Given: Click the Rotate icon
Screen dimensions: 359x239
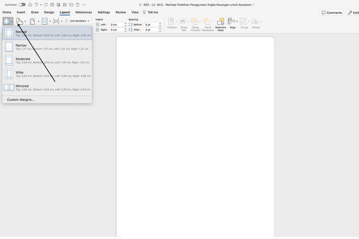Looking at the screenshot, I should pos(255,21).
